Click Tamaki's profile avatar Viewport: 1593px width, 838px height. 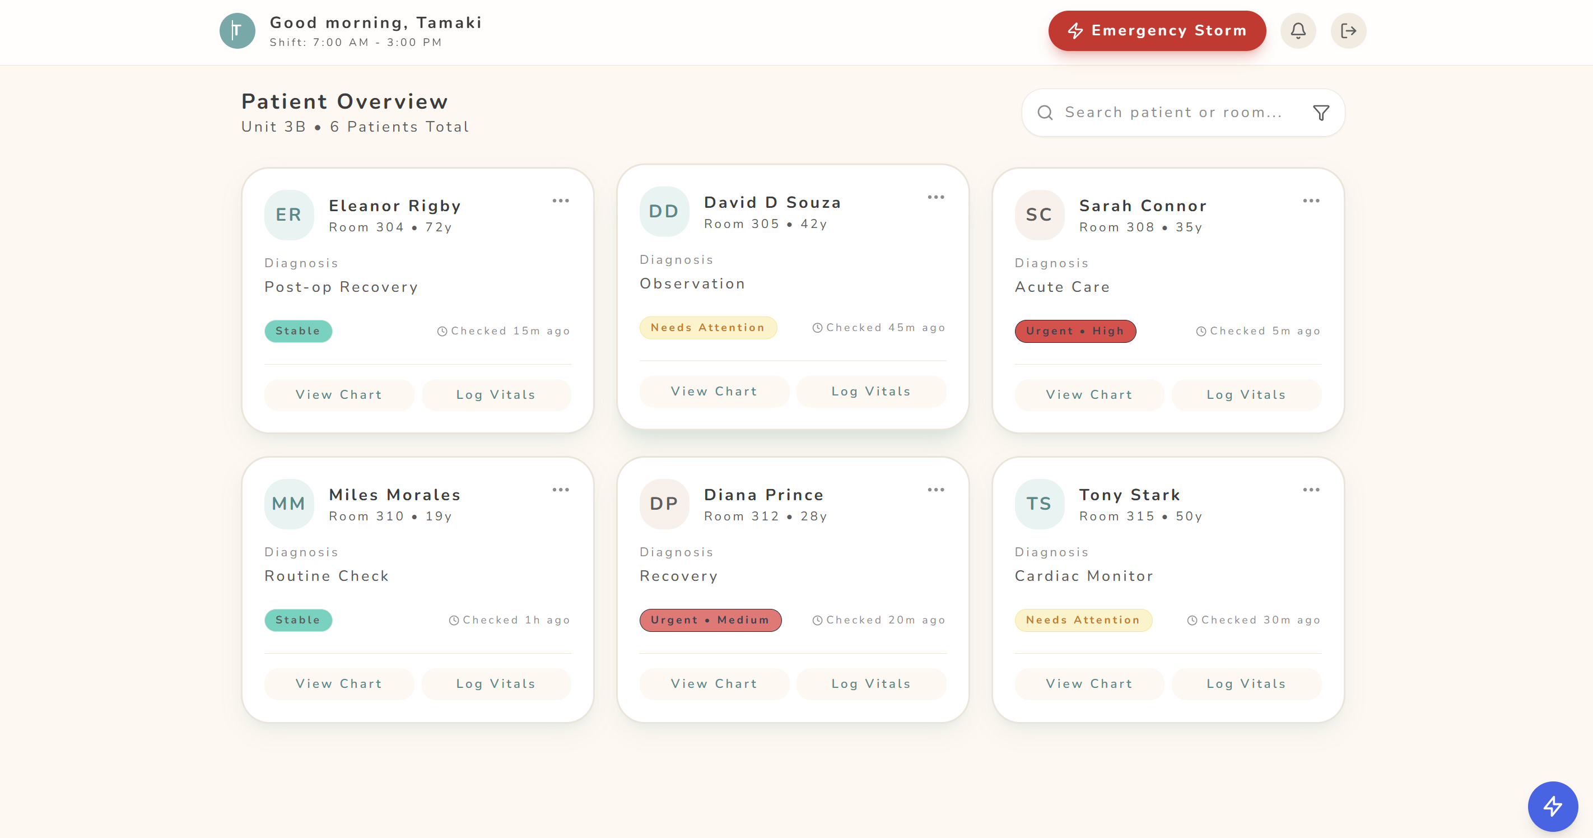237,30
